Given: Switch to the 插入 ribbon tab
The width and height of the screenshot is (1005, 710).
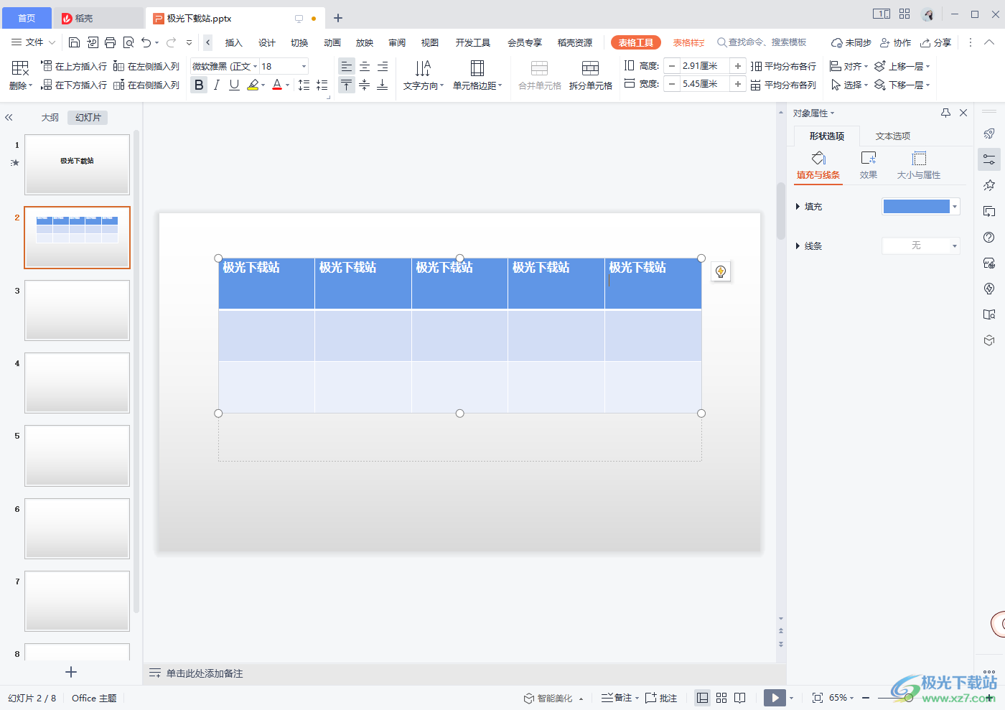Looking at the screenshot, I should 233,42.
